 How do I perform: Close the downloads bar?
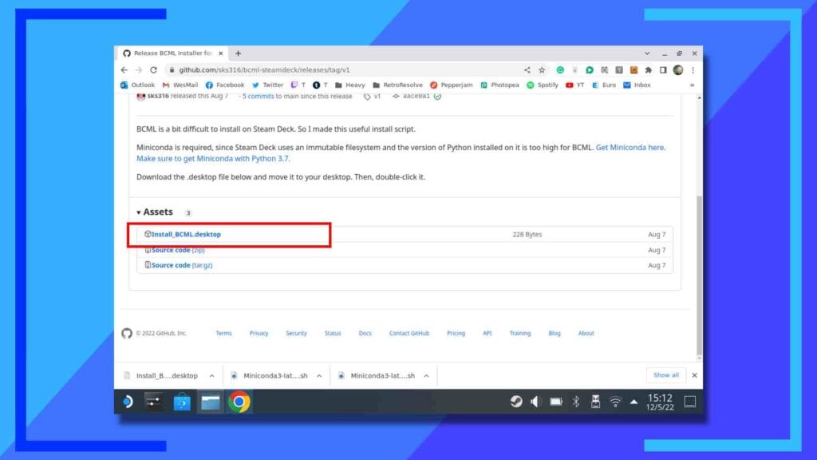(x=694, y=375)
